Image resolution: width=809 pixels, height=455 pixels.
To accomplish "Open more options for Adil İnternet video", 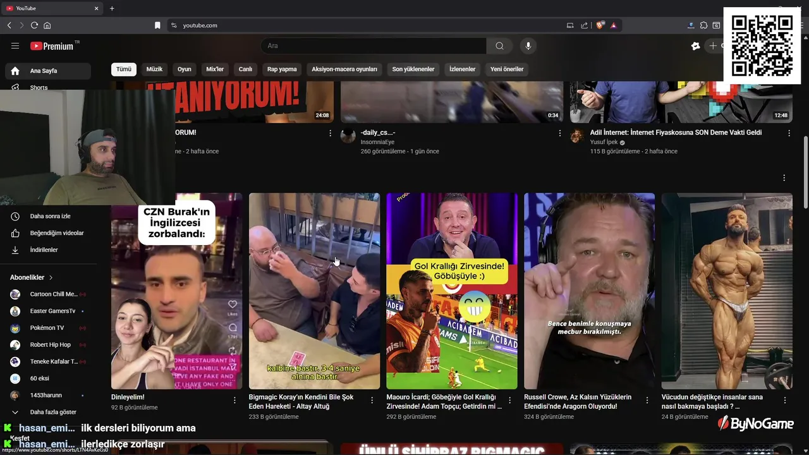I will pos(789,133).
